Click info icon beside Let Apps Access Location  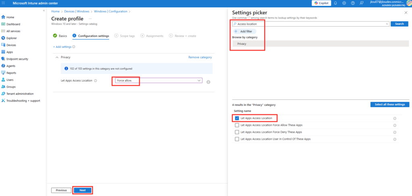click(x=95, y=80)
